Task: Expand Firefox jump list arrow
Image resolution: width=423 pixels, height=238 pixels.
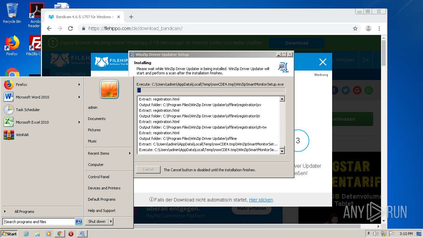Action: (x=79, y=85)
